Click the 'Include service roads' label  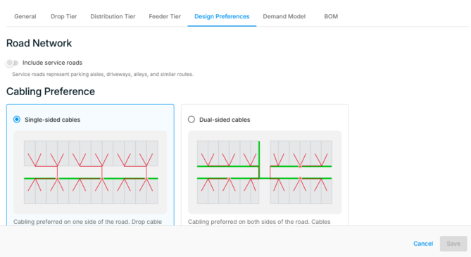pyautogui.click(x=52, y=63)
